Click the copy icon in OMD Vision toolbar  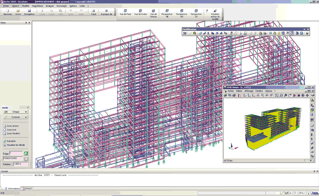point(230,95)
